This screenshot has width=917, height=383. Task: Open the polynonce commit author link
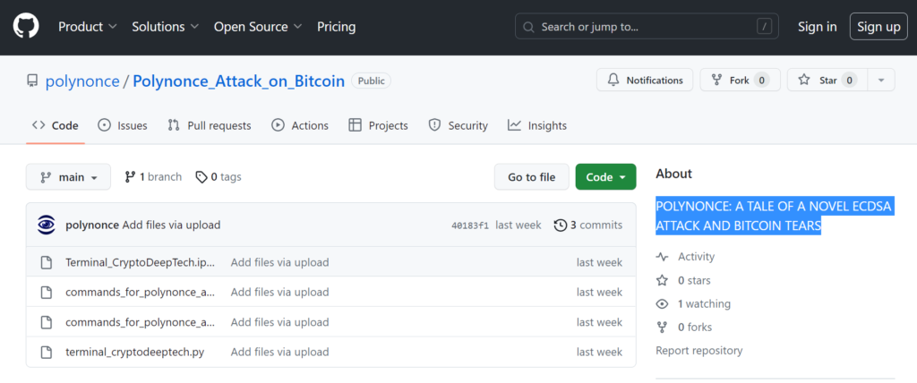[92, 226]
